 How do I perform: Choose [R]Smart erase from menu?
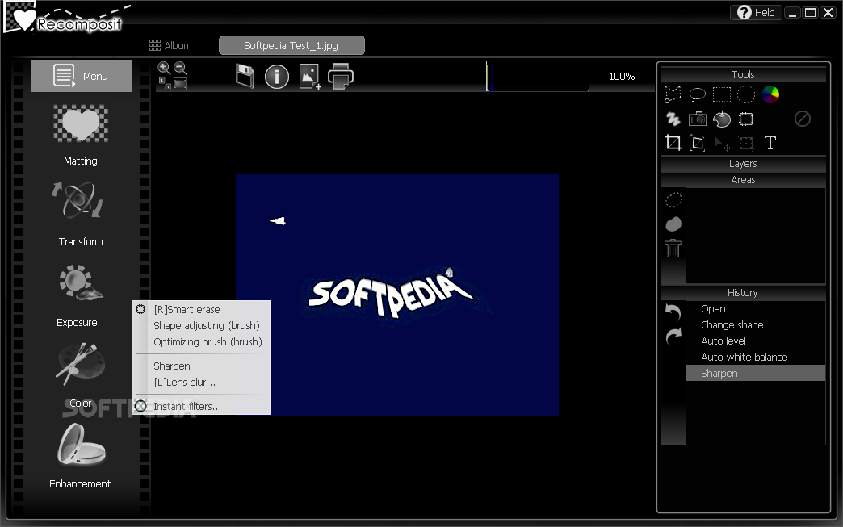(201, 309)
